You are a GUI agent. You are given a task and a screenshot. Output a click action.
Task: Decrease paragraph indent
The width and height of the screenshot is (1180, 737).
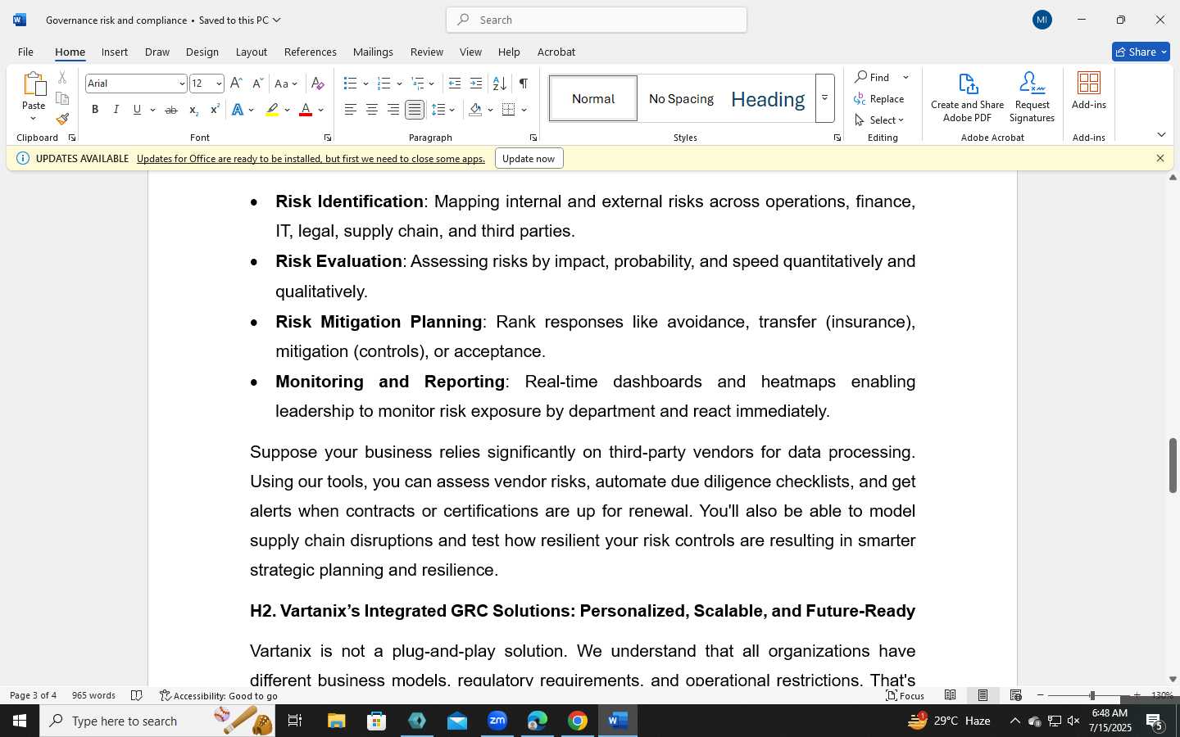point(455,84)
